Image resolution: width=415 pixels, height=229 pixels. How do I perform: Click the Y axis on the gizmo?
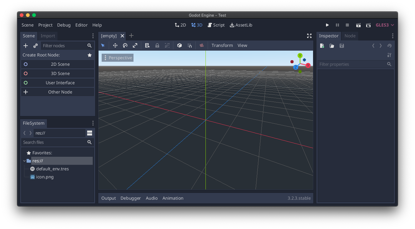tap(300, 56)
